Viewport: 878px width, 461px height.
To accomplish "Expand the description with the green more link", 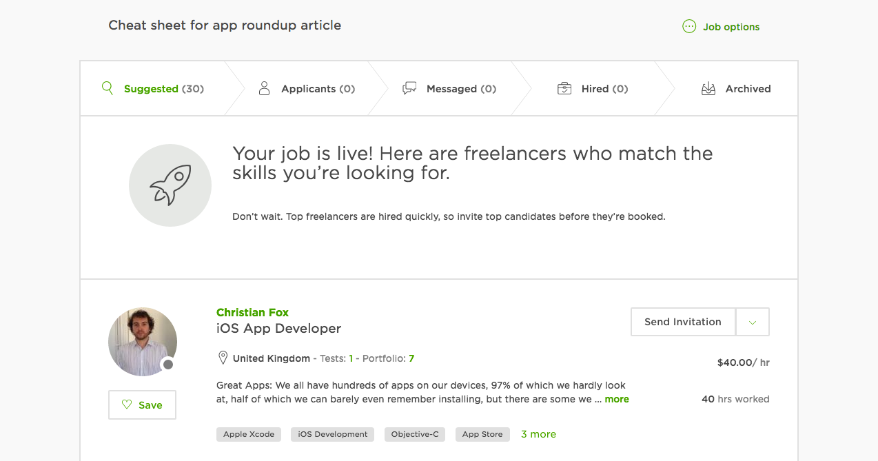I will [617, 399].
